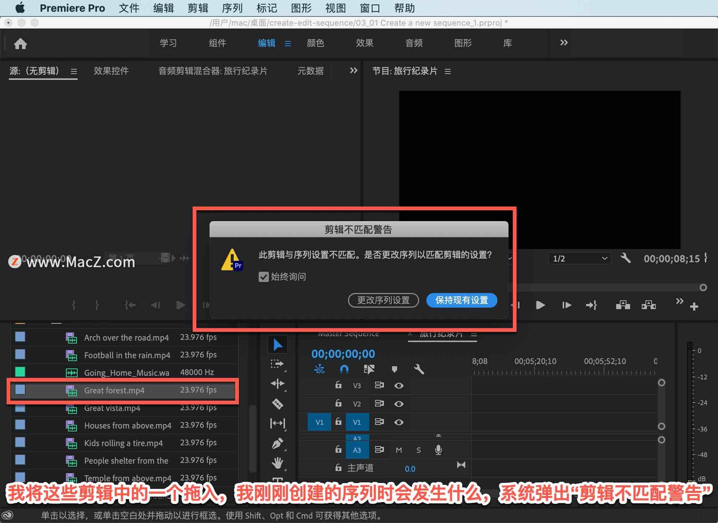Select the Pen tool
The width and height of the screenshot is (718, 523).
(x=277, y=443)
